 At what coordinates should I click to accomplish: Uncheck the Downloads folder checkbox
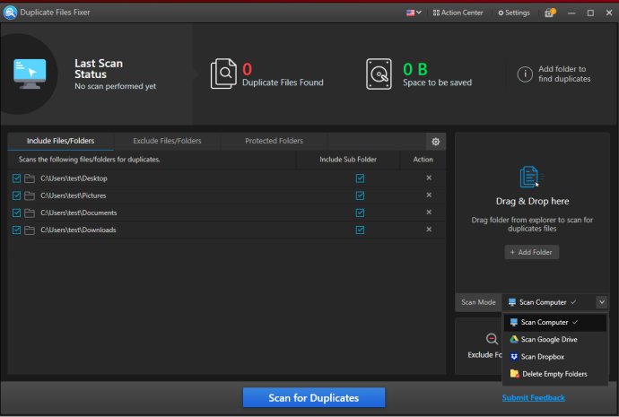coord(16,230)
